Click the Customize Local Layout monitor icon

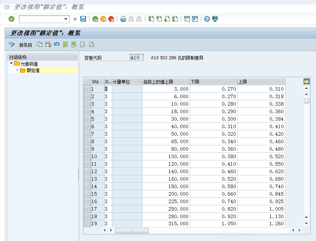click(x=215, y=19)
